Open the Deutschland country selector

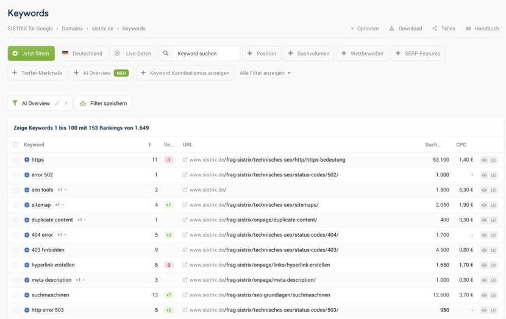(82, 53)
